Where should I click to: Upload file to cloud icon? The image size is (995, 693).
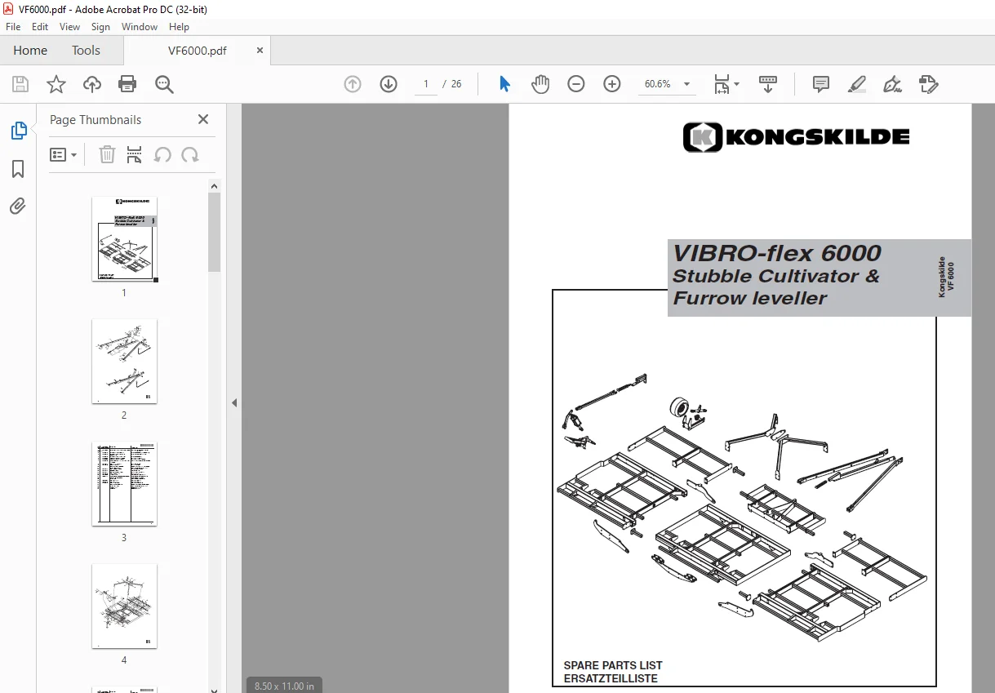[92, 84]
